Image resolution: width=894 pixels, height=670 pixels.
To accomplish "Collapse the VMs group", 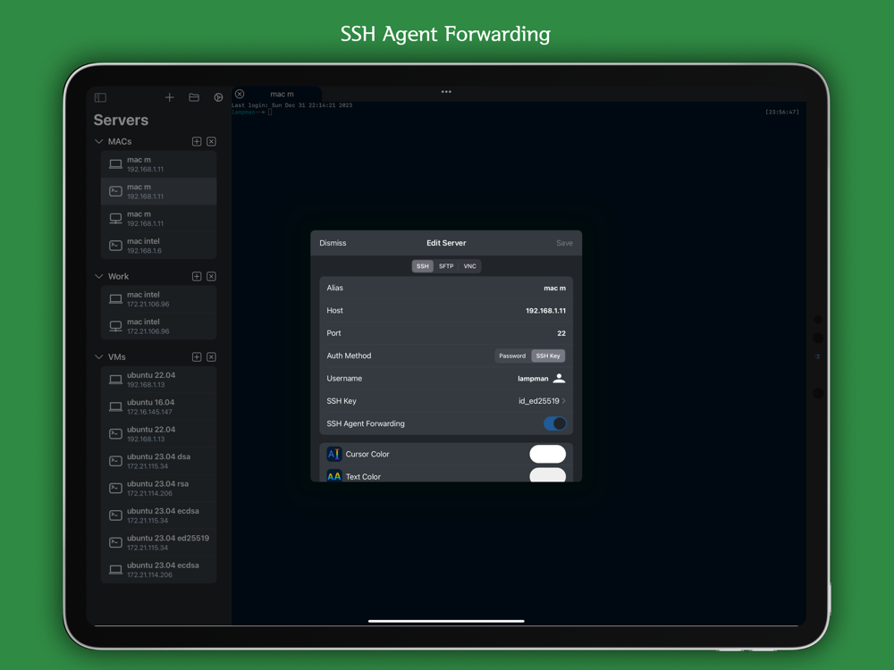I will (98, 356).
